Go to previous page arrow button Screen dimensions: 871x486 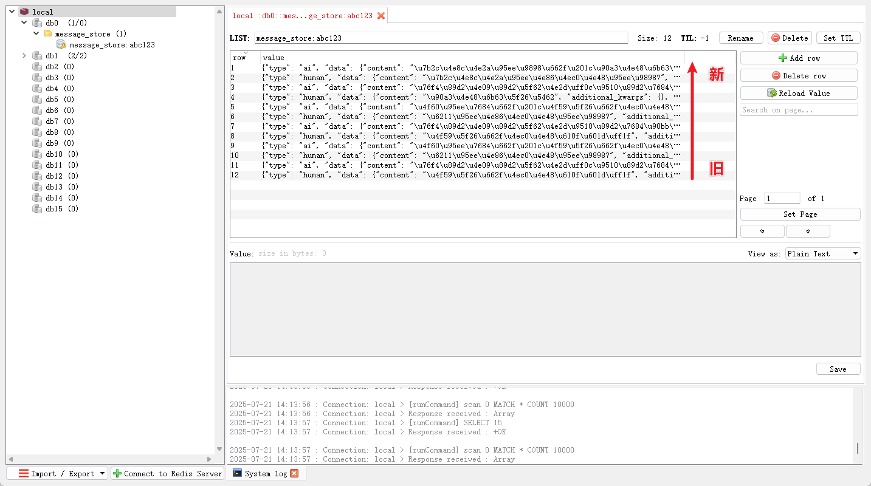click(x=762, y=231)
